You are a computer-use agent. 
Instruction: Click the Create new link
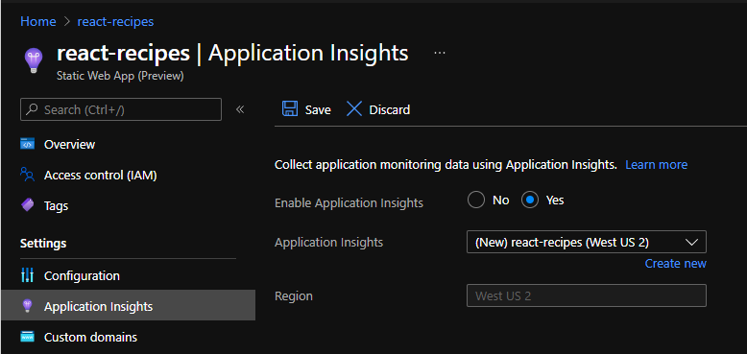coord(676,263)
